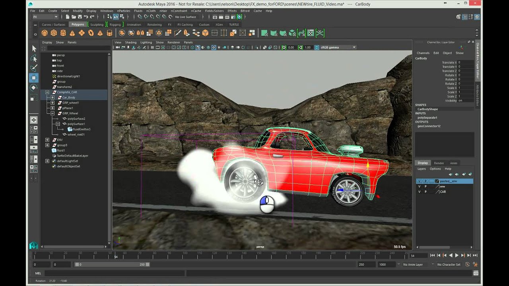Open the Bifrost menu
This screenshot has height=286, width=509.
(x=245, y=11)
